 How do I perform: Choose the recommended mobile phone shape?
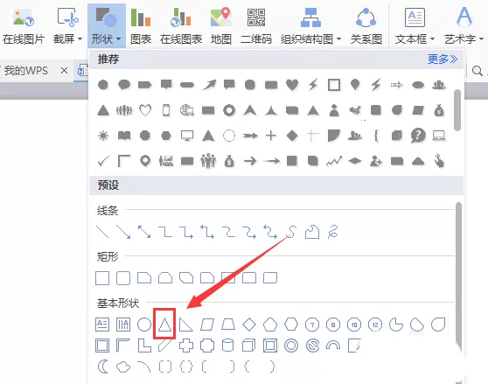pyautogui.click(x=166, y=110)
